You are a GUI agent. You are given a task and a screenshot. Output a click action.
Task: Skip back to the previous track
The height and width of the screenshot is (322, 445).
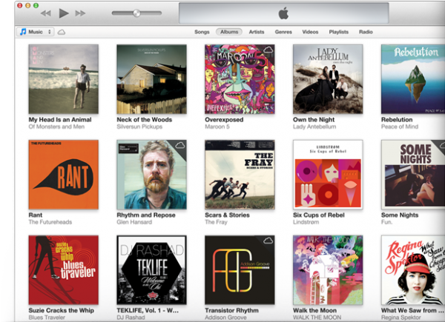pos(46,13)
